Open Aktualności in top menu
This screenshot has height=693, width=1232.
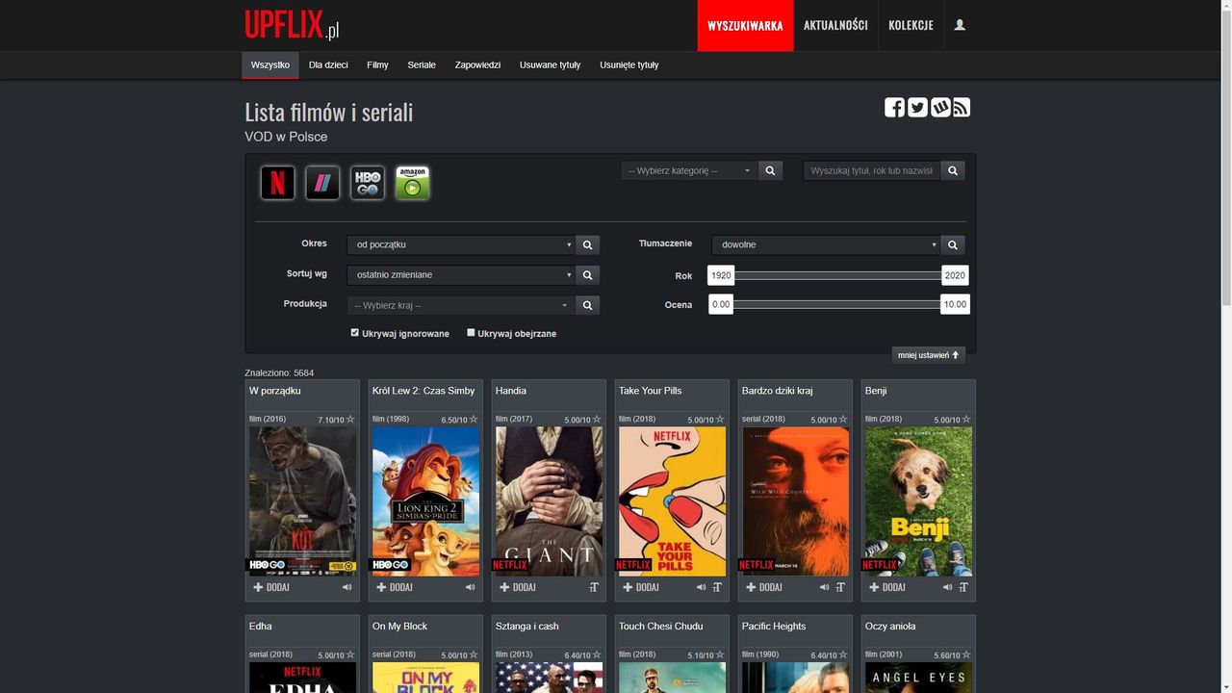[x=835, y=25]
